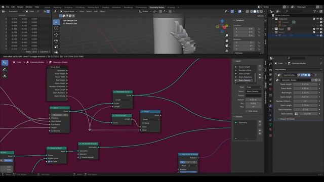This screenshot has height=182, width=324.
Task: Open the Global transform orientation dropdown
Action: [145, 12]
